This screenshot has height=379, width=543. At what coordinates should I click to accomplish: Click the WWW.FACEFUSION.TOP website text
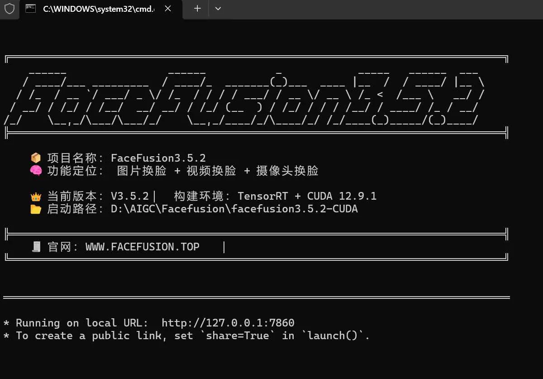click(x=143, y=247)
